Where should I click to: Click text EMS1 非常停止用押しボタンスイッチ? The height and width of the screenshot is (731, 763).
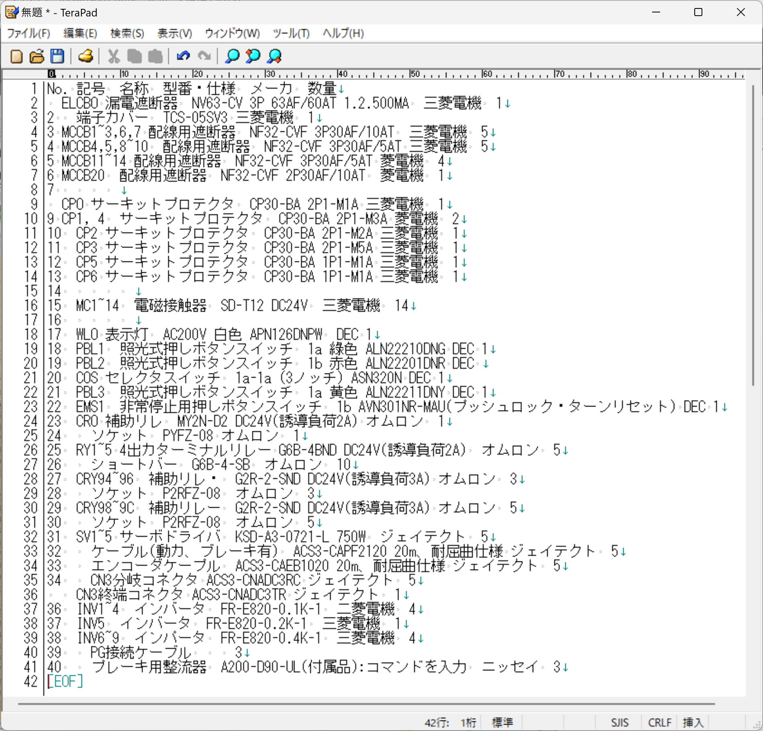click(x=199, y=406)
